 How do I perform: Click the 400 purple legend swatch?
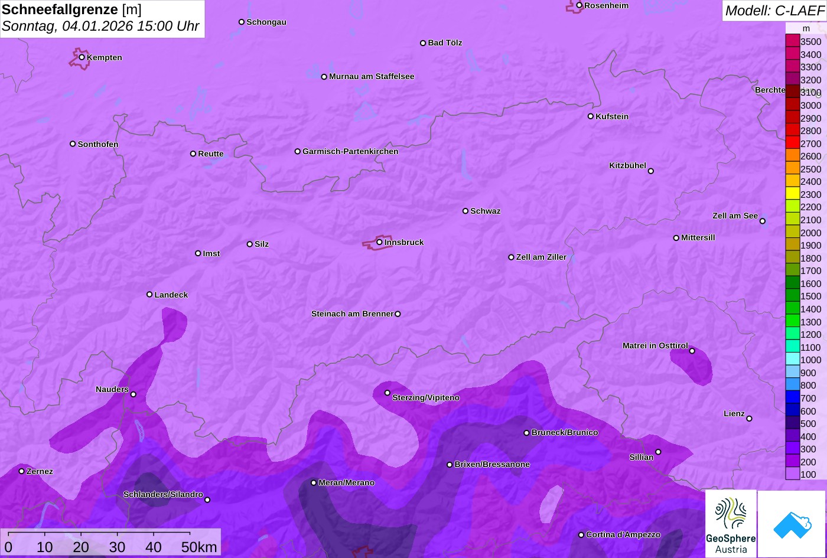(x=792, y=436)
